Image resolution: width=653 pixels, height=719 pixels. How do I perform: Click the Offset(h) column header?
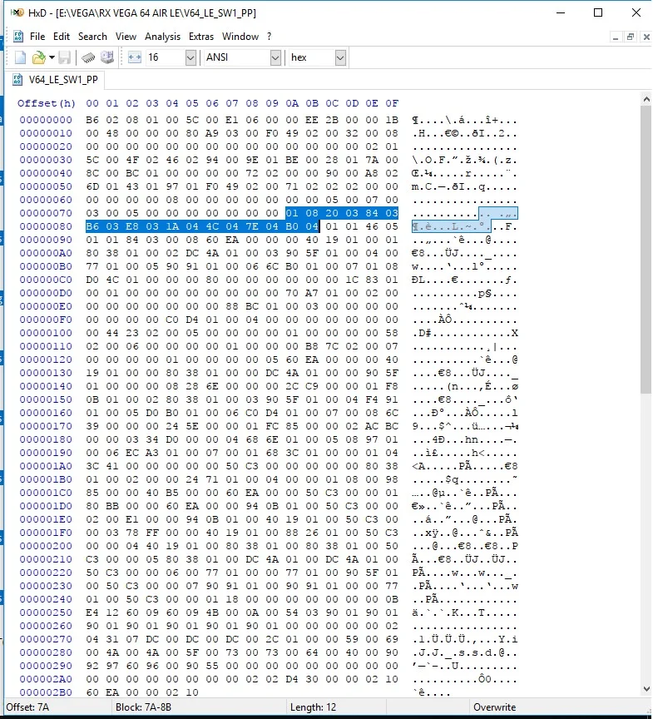(47, 103)
